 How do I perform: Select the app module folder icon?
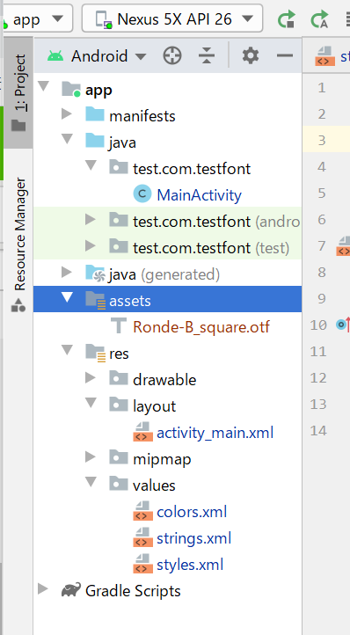(x=71, y=89)
